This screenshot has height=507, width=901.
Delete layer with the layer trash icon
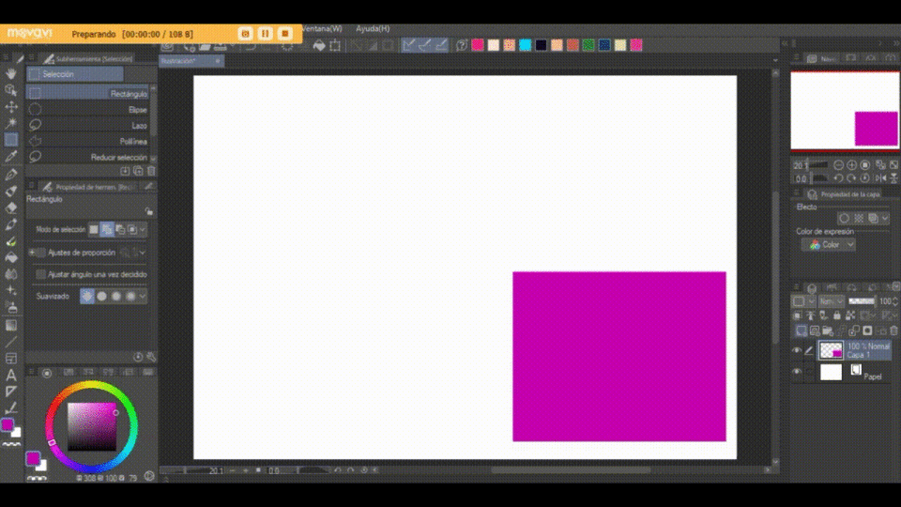coord(894,330)
